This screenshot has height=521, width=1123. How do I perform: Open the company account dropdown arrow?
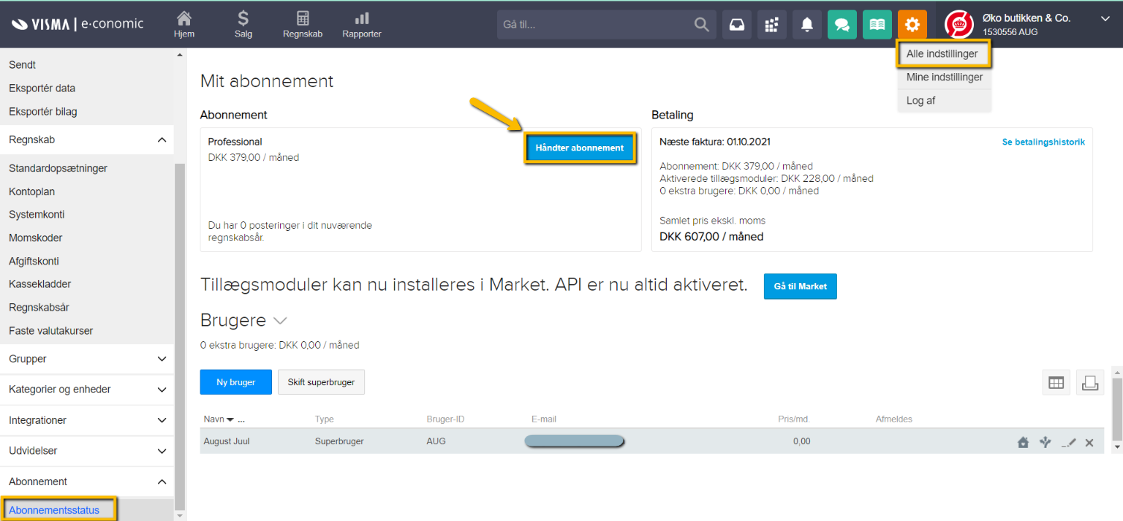(1105, 19)
